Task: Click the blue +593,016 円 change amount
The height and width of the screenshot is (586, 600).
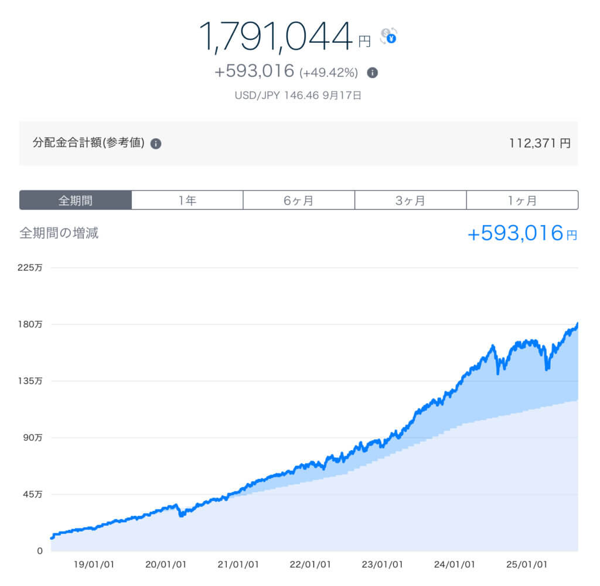Action: point(522,233)
